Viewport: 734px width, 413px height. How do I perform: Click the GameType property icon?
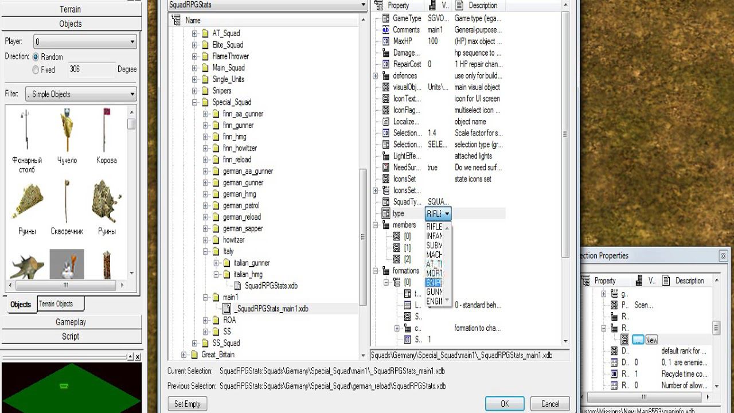coord(385,18)
